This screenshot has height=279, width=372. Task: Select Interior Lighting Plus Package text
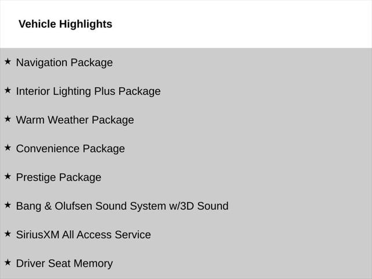[x=88, y=91]
